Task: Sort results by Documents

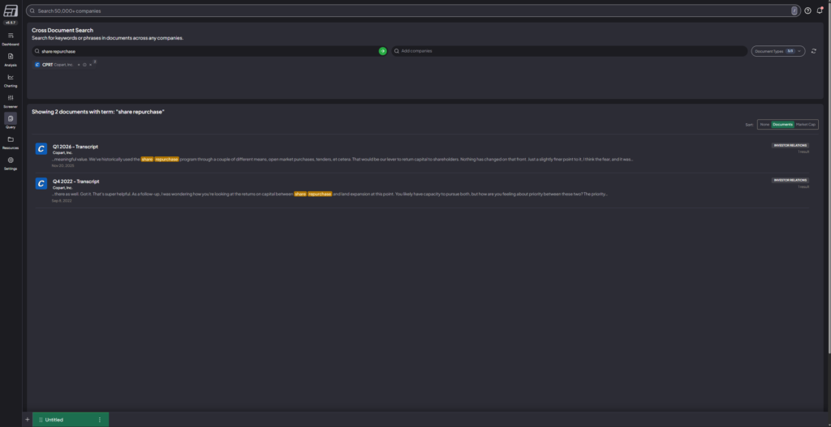Action: tap(782, 124)
